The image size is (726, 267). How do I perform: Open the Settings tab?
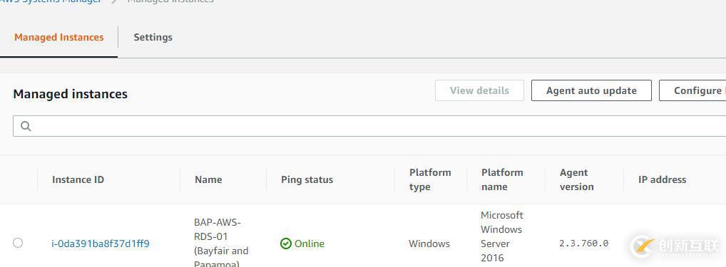point(153,38)
